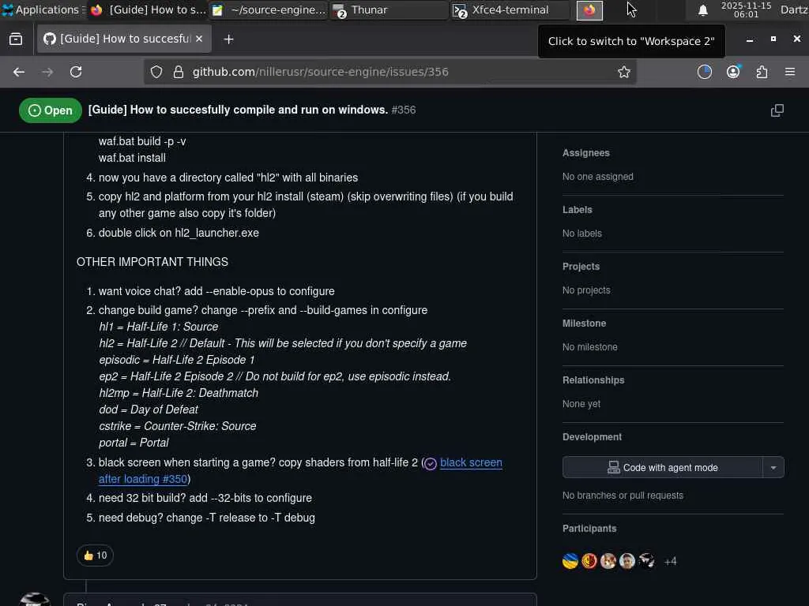The width and height of the screenshot is (809, 606).
Task: Click the Projects heading
Action: [x=581, y=267]
